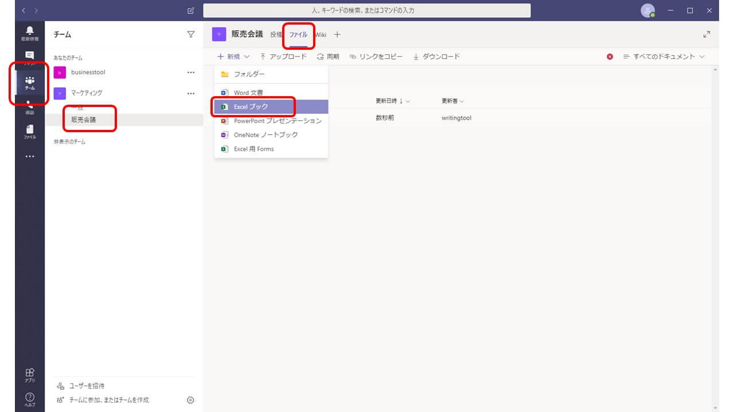The width and height of the screenshot is (734, 412).
Task: Open the Help question mark icon
Action: point(30,399)
